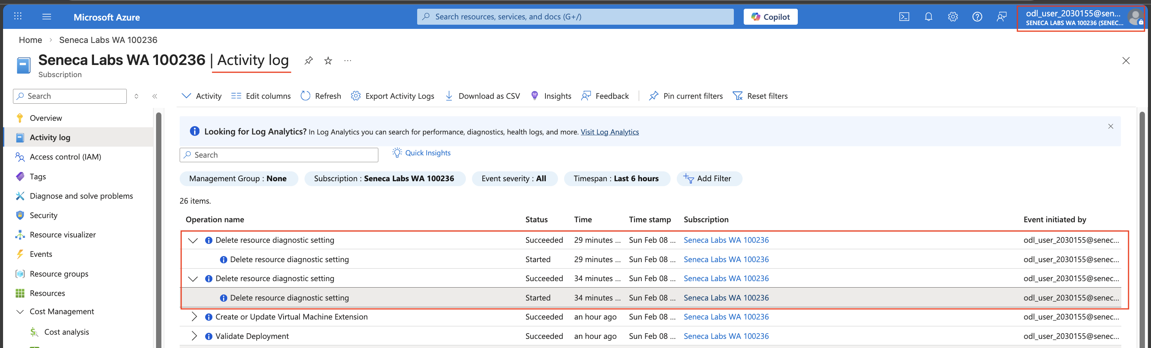Screen dimensions: 1151x348
Task: Click Add Filter
Action: point(709,179)
